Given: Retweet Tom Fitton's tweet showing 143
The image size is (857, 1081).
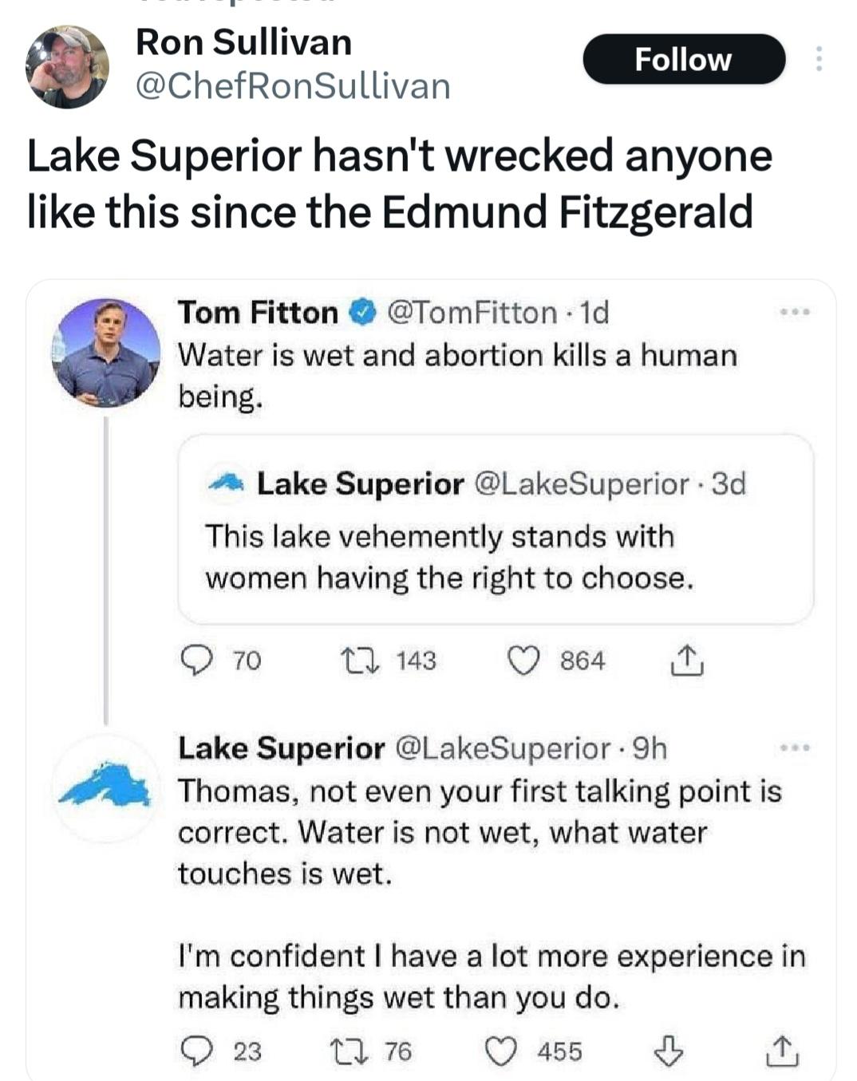Looking at the screenshot, I should click(x=351, y=661).
